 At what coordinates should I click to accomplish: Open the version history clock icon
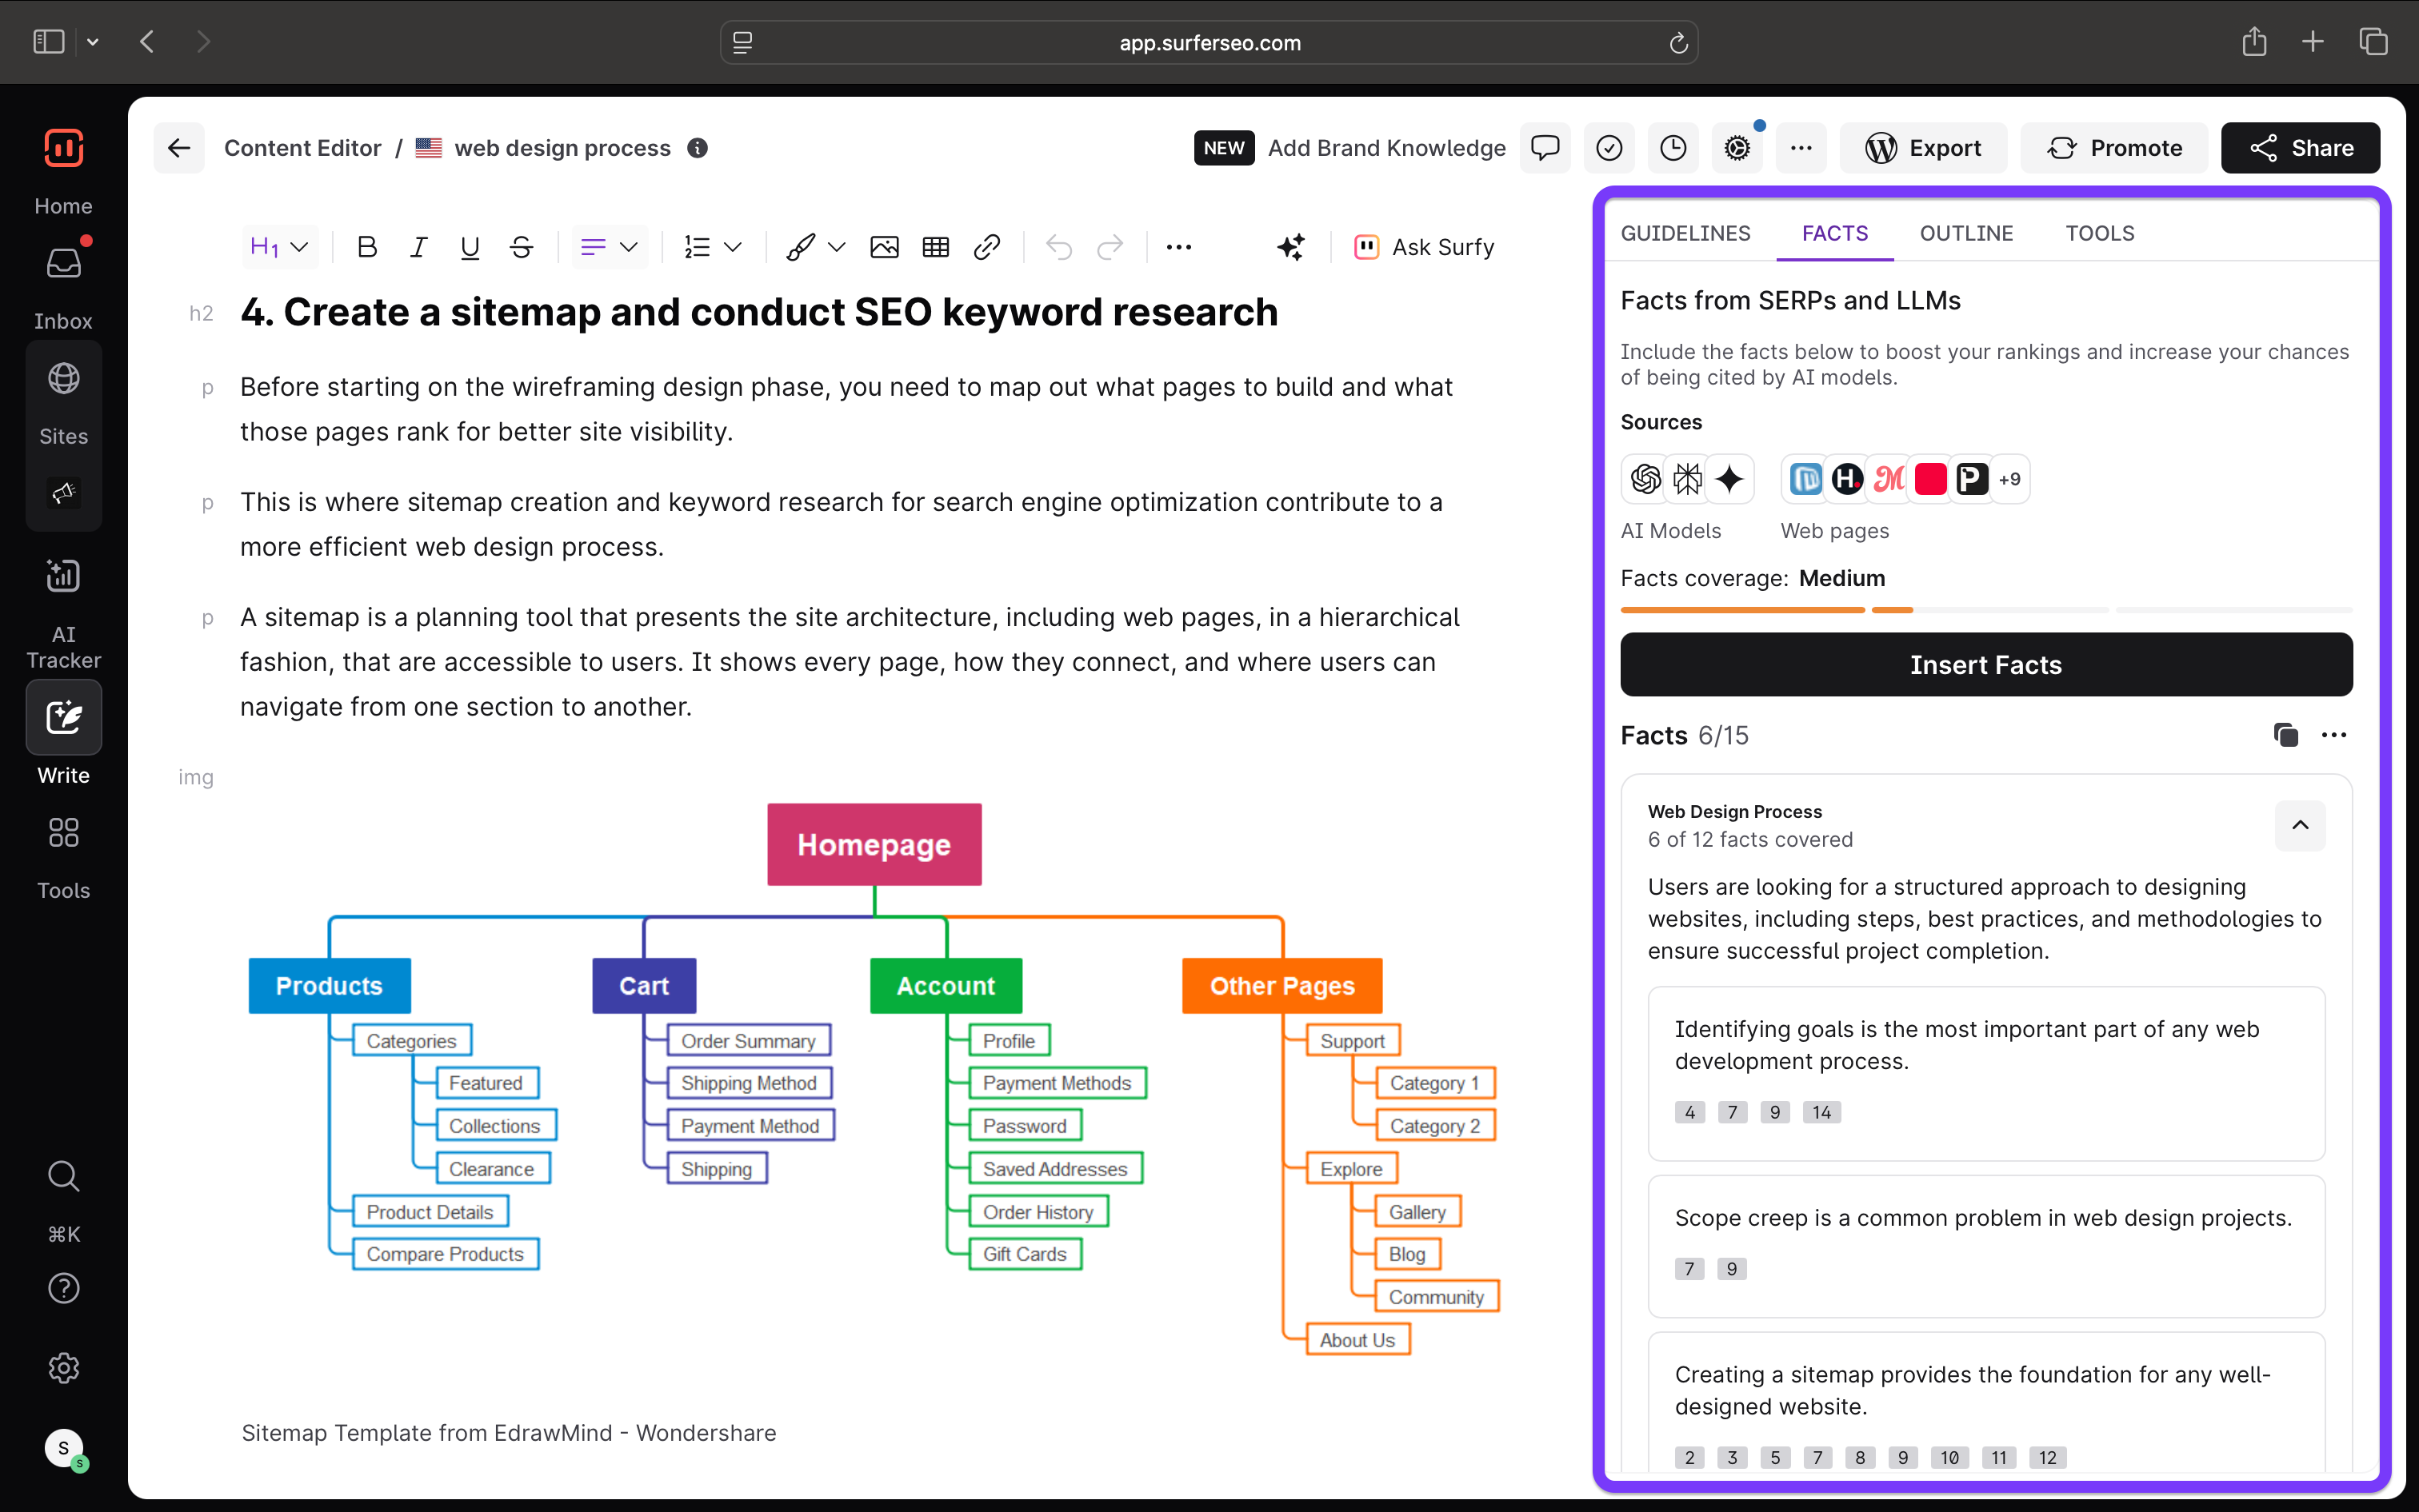1673,148
